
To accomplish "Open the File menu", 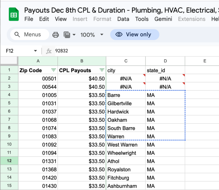I will coord(29,19).
